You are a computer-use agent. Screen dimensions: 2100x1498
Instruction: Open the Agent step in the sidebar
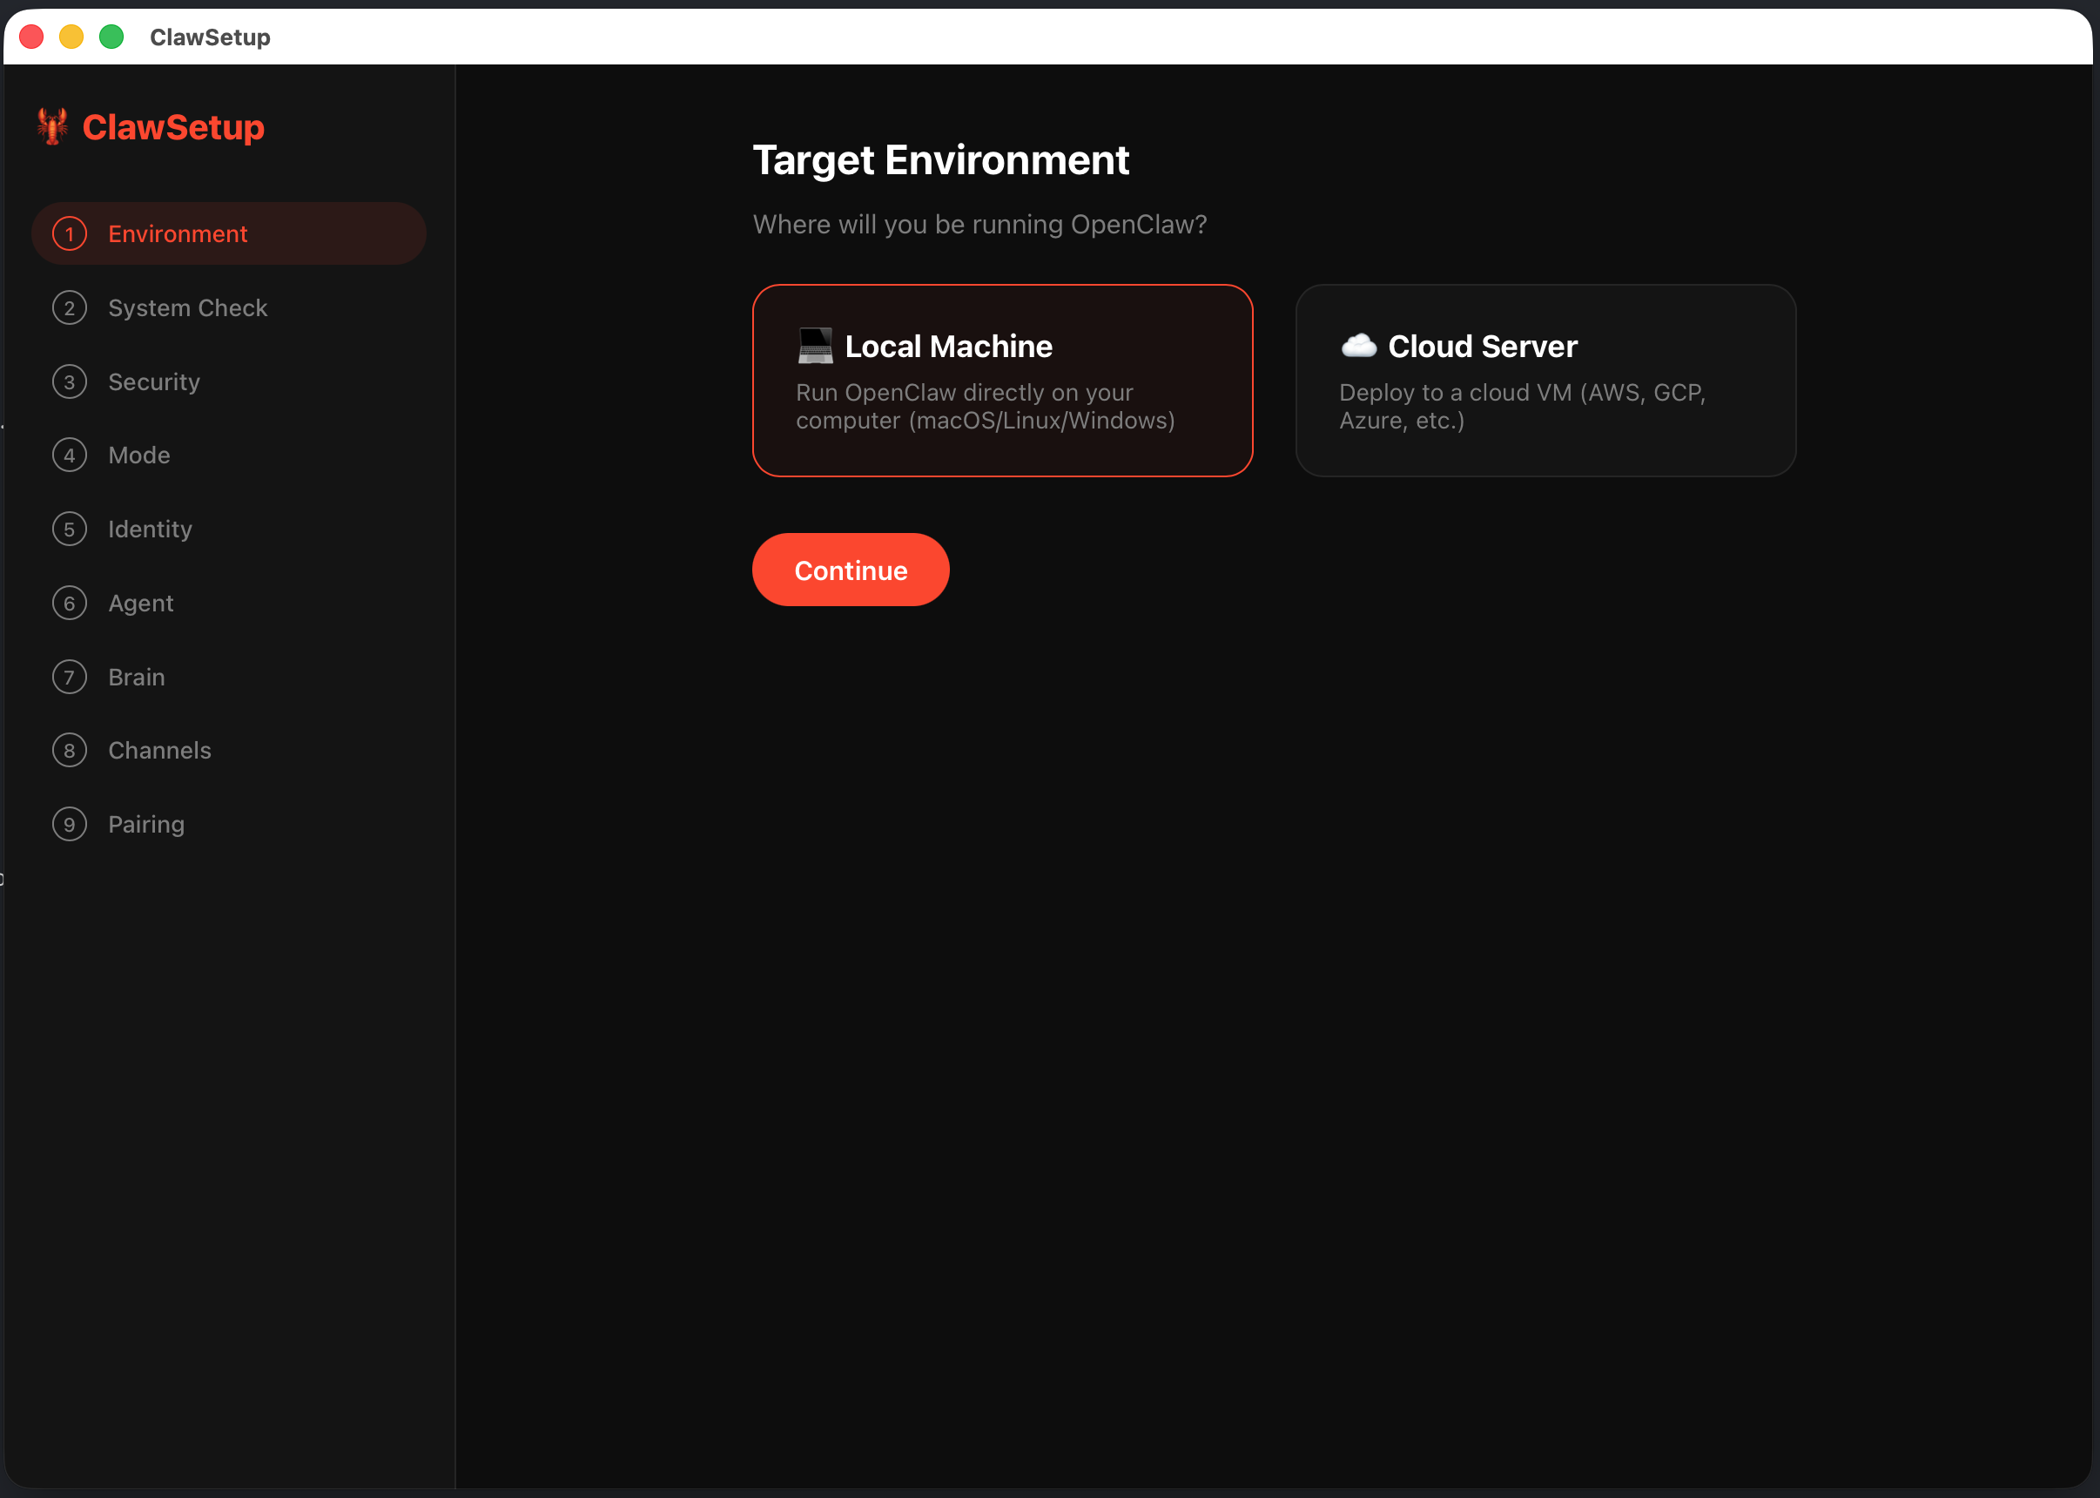pyautogui.click(x=140, y=603)
